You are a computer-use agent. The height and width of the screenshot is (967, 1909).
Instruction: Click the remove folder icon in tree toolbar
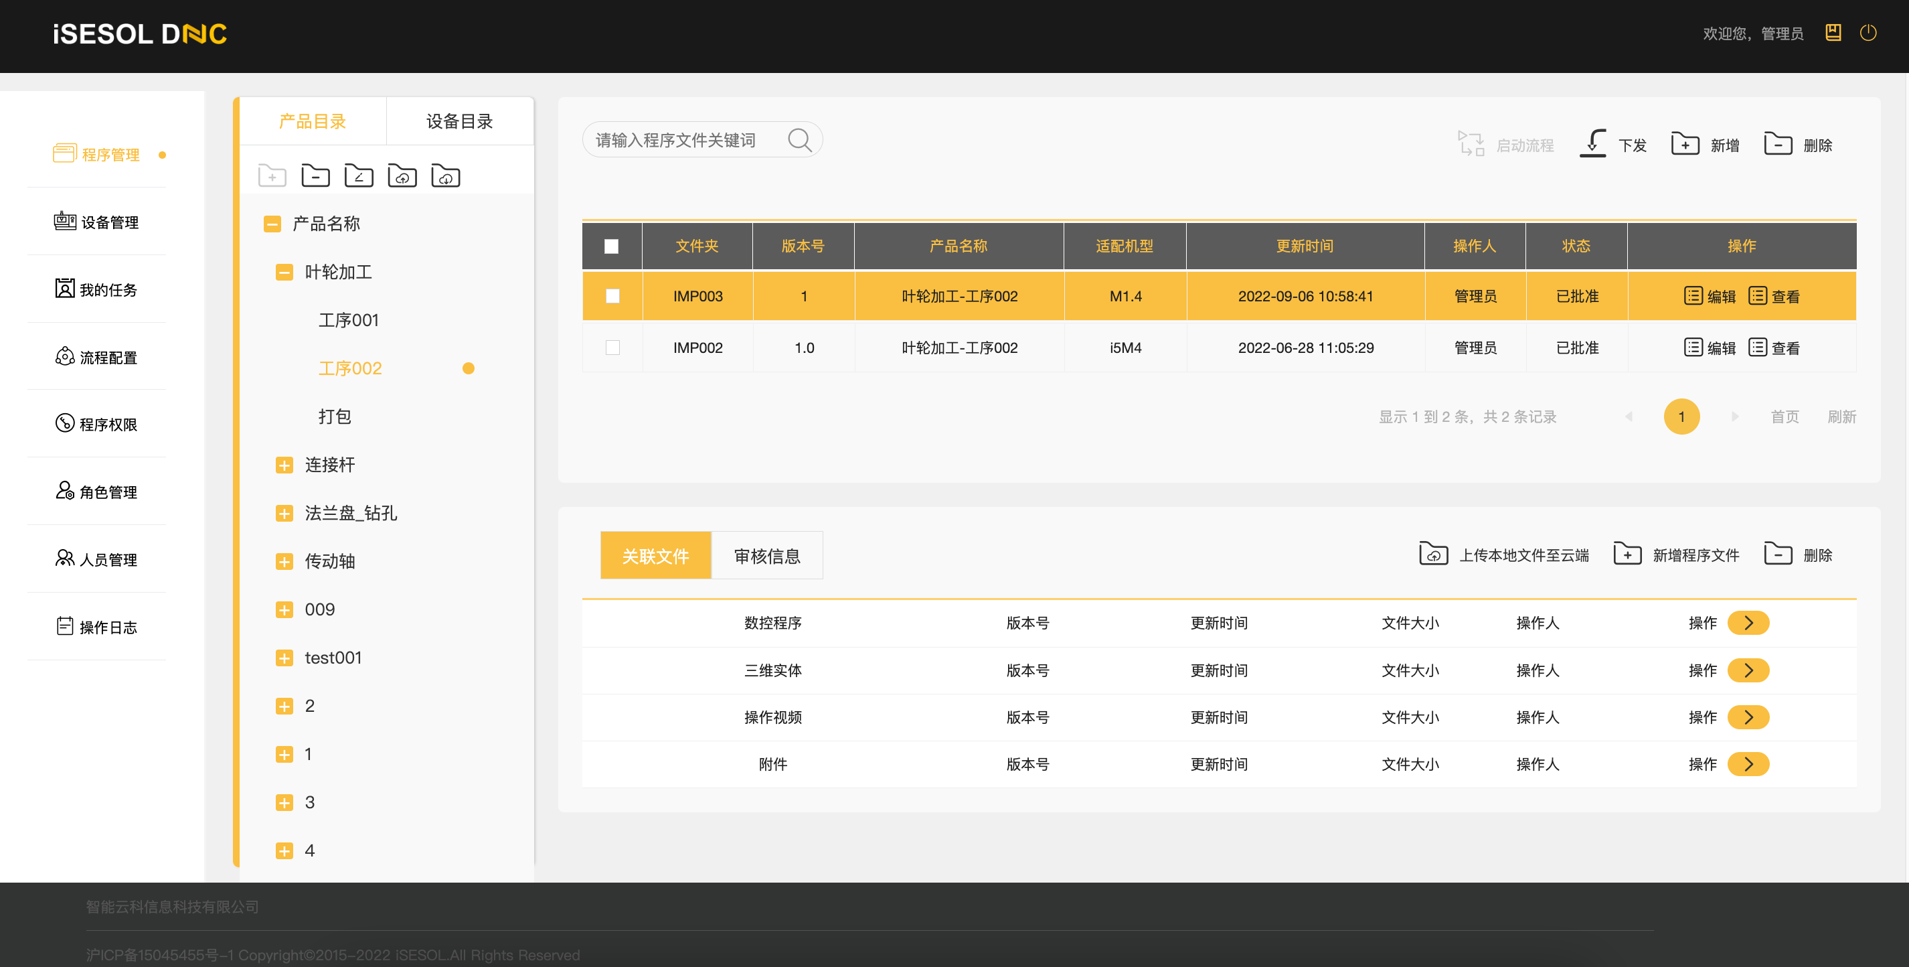pos(316,177)
